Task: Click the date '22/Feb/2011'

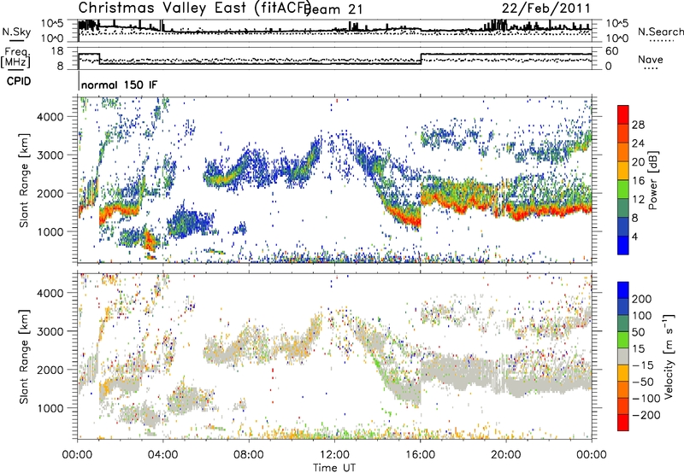Action: click(545, 8)
